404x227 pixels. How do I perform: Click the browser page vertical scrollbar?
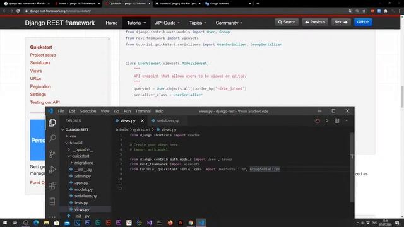click(x=402, y=96)
